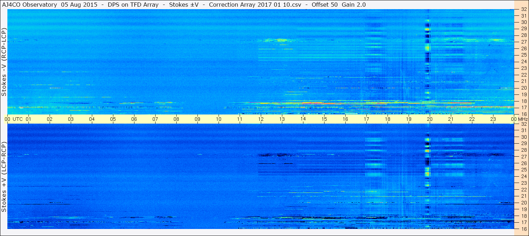Click the 22 hour time marker
Image resolution: width=529 pixels, height=236 pixels.
472,119
